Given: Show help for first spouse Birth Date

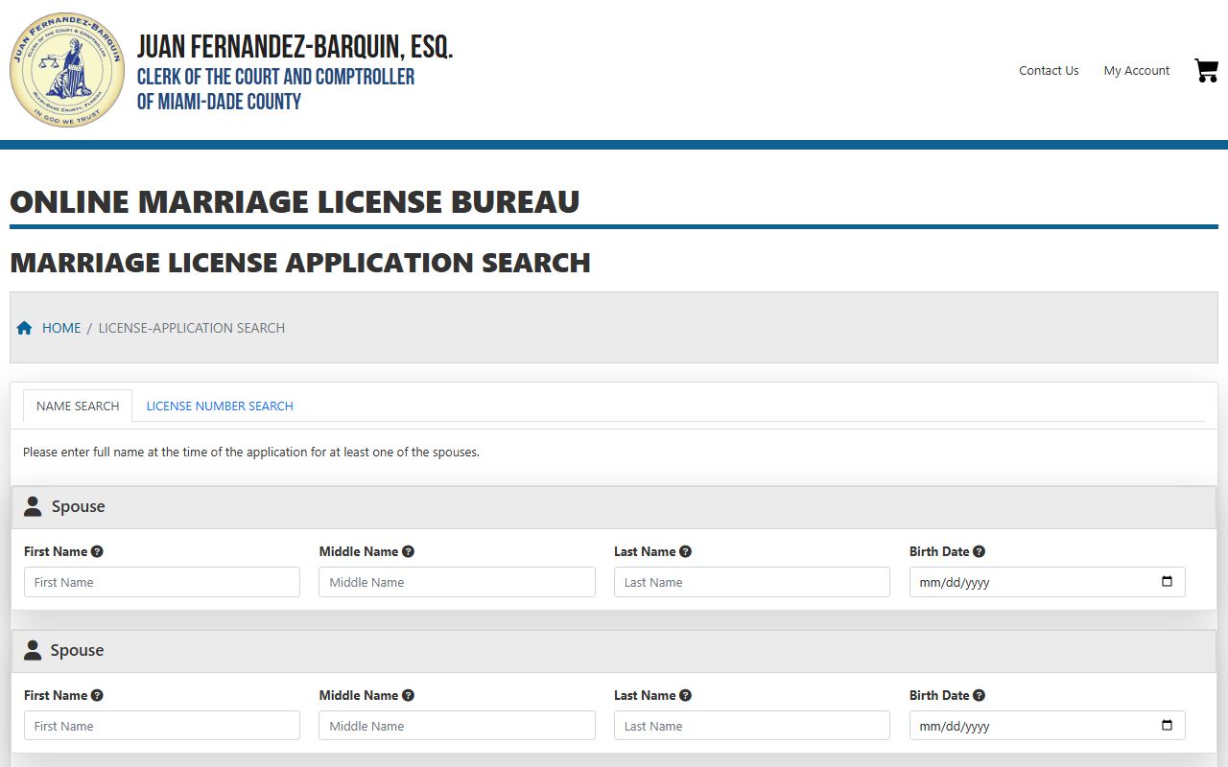Looking at the screenshot, I should 979,551.
